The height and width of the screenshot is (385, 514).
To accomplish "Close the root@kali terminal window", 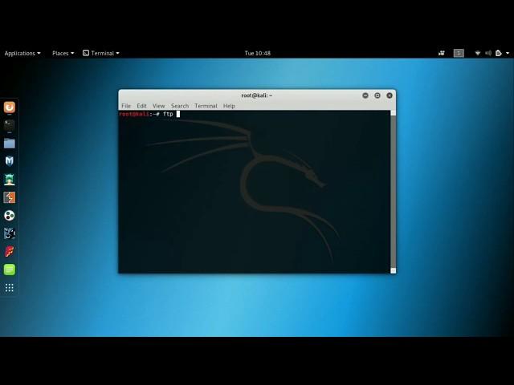I will click(390, 95).
